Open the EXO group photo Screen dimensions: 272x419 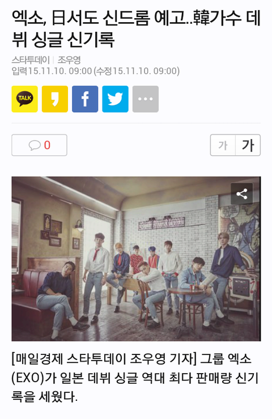[x=136, y=259]
